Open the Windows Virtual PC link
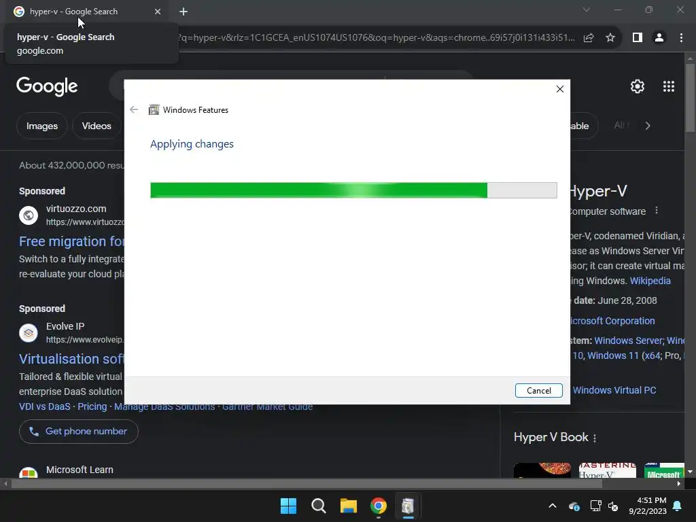 [614, 390]
